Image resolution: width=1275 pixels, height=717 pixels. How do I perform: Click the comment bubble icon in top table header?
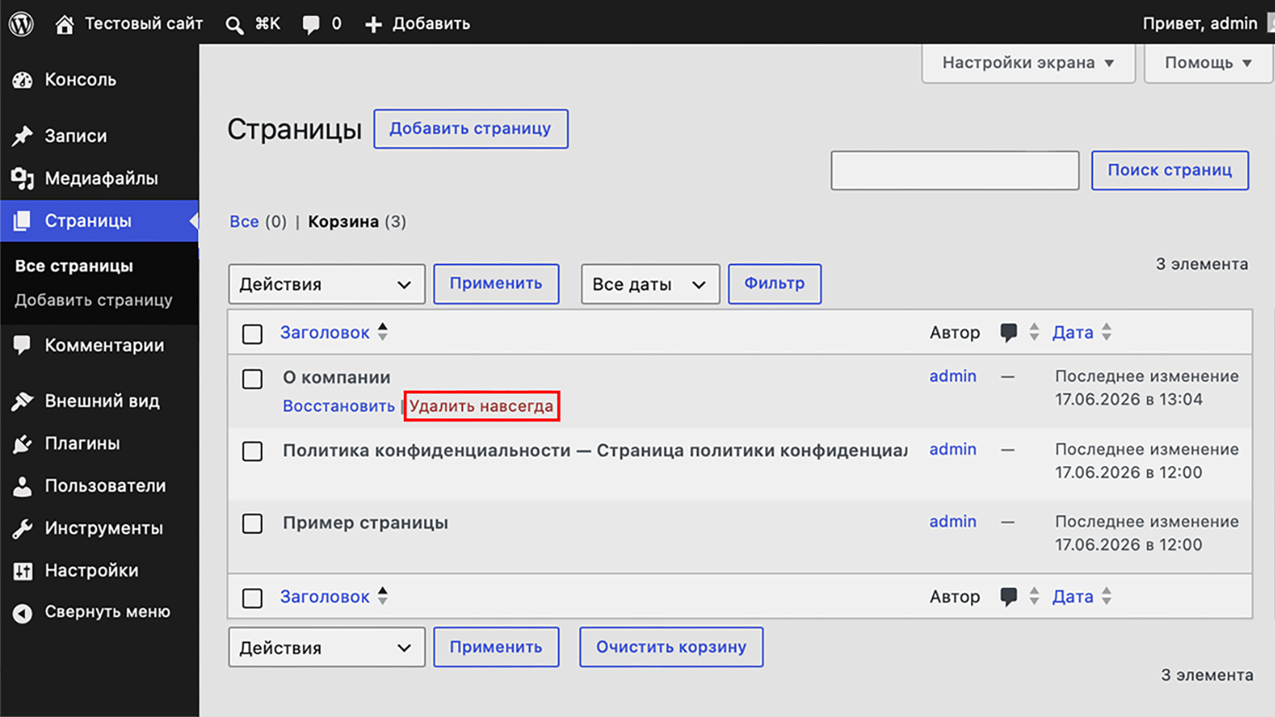[1008, 333]
